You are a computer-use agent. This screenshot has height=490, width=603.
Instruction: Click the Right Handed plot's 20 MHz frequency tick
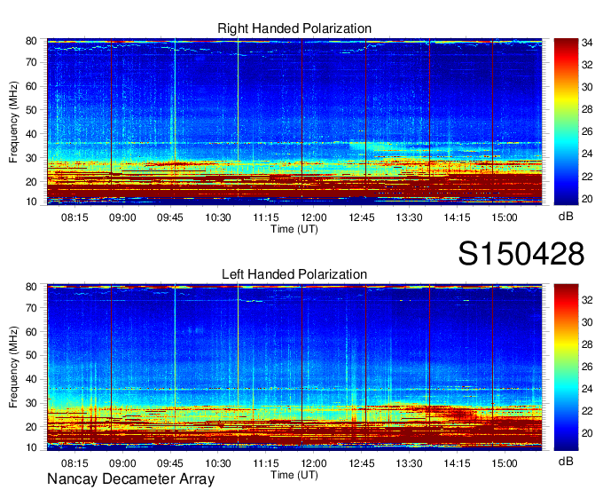[31, 182]
